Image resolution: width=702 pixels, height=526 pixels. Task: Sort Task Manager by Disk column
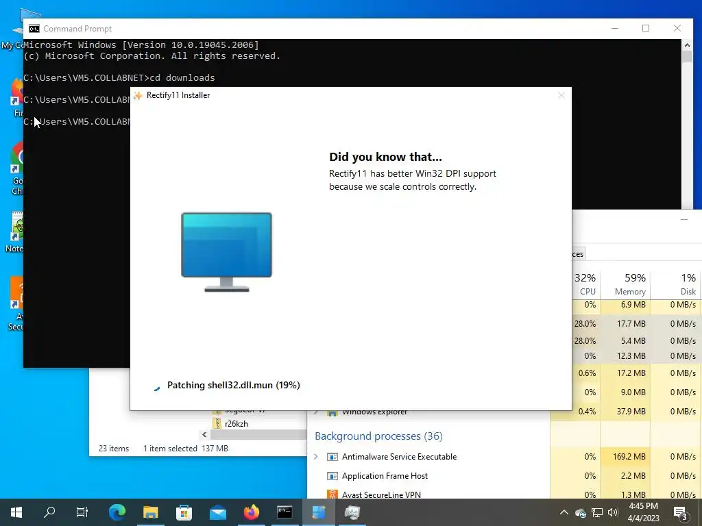pyautogui.click(x=676, y=284)
